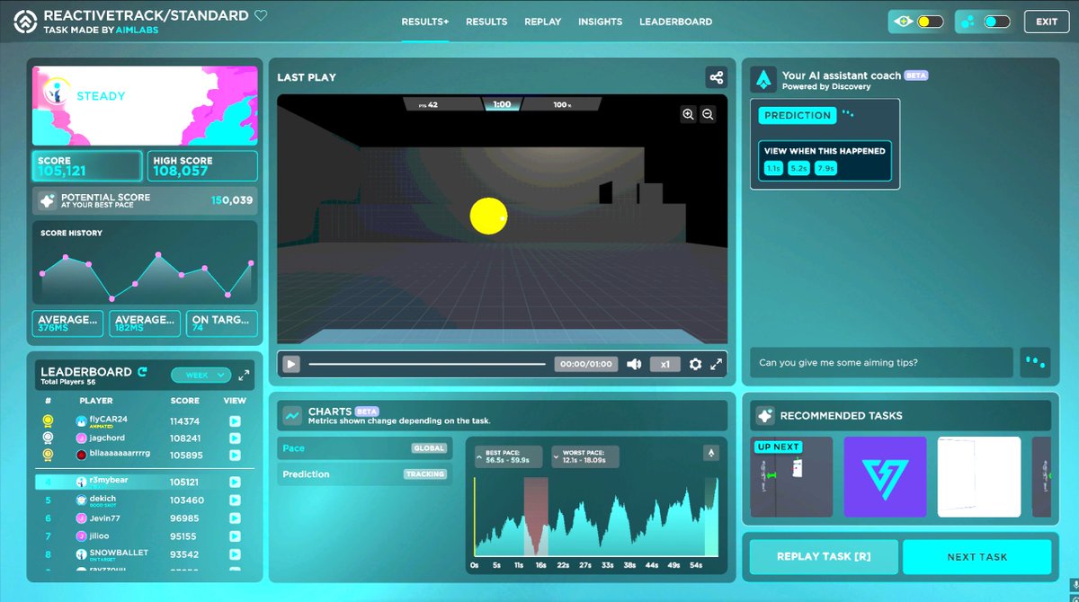1079x602 pixels.
Task: View flyCAR24's replay
Action: pyautogui.click(x=235, y=421)
